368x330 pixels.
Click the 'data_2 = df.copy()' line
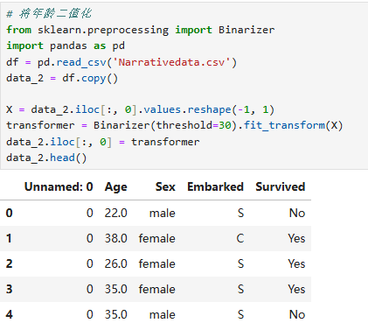[62, 78]
